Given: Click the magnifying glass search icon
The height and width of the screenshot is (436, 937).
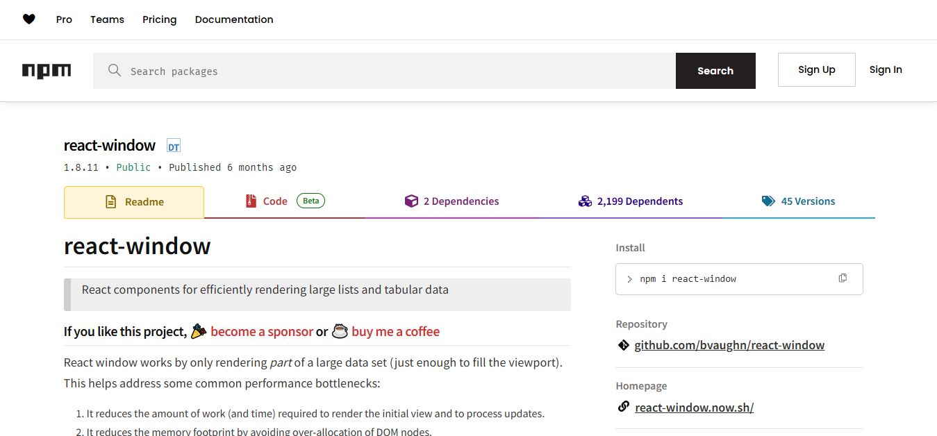Looking at the screenshot, I should pyautogui.click(x=115, y=70).
